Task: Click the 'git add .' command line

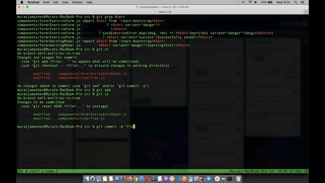Action: point(66,90)
